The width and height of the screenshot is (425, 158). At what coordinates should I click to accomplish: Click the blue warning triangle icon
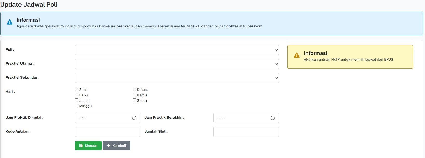pyautogui.click(x=10, y=22)
